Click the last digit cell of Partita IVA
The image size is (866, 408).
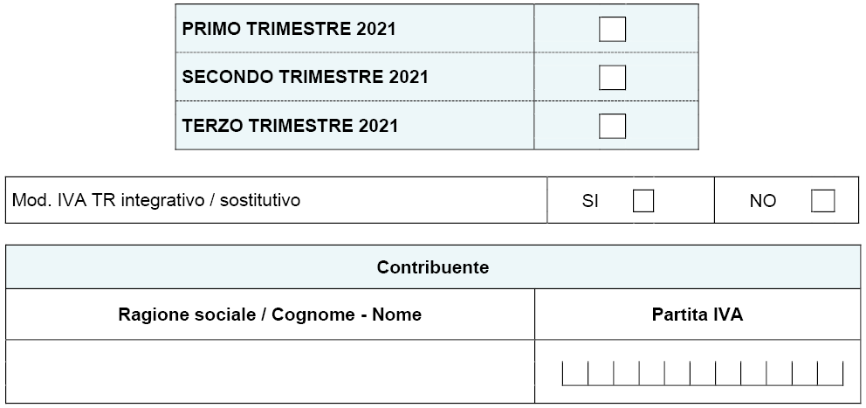830,373
